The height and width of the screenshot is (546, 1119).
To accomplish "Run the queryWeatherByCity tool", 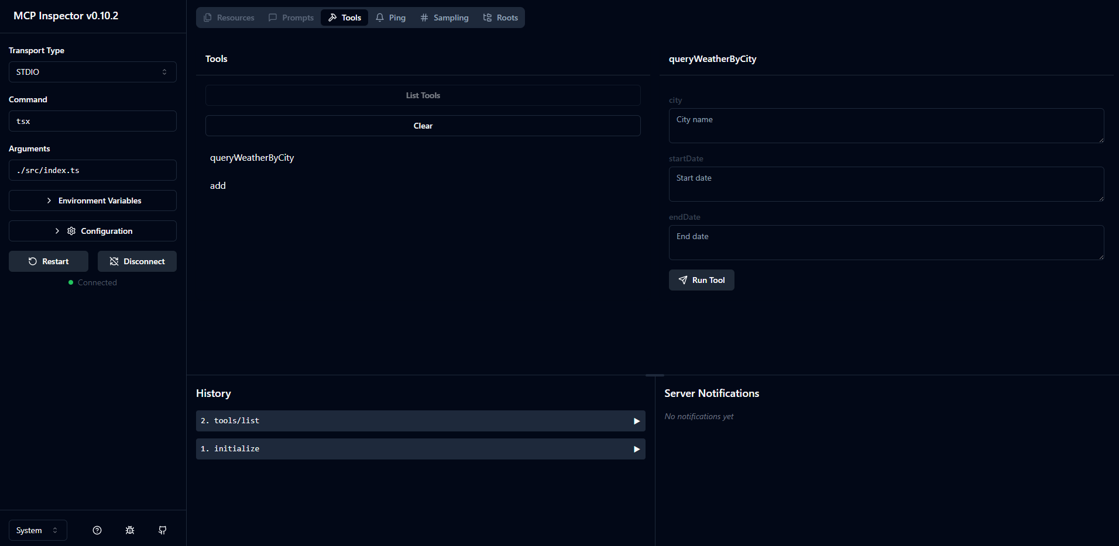I will (702, 280).
